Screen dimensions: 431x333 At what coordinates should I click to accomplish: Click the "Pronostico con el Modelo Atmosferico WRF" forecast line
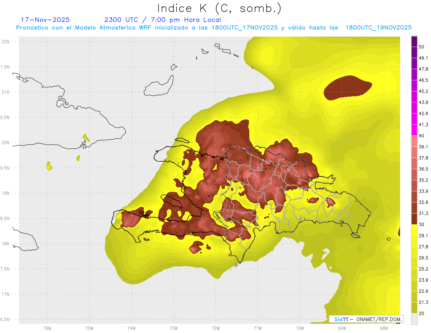click(x=214, y=28)
